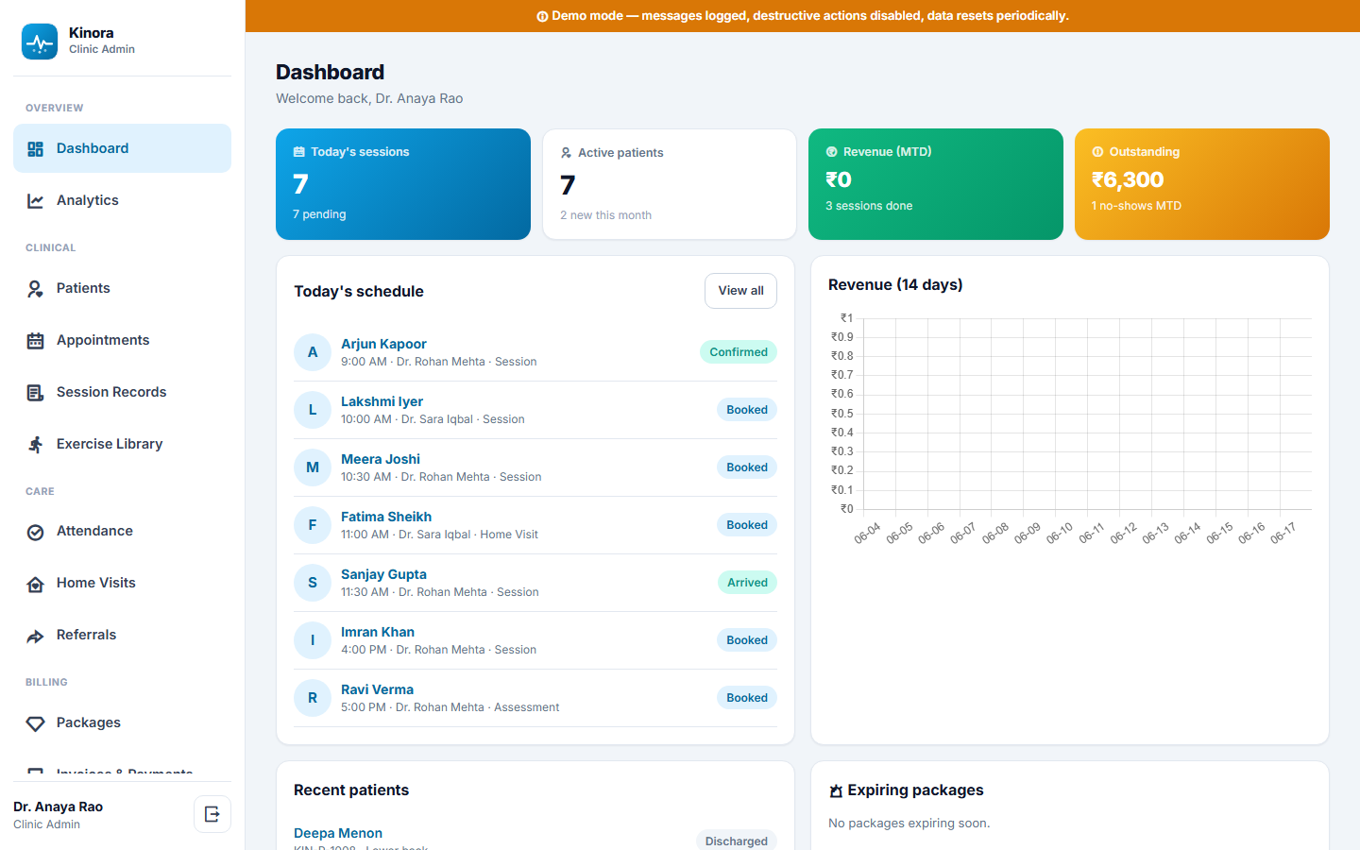Open Arjun Kapoor's patient link

pyautogui.click(x=383, y=344)
